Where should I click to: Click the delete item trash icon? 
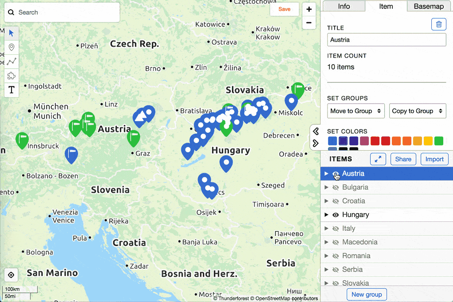tap(438, 24)
